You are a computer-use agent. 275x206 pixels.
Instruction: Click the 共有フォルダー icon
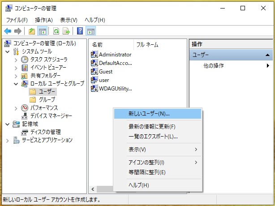coord(24,76)
